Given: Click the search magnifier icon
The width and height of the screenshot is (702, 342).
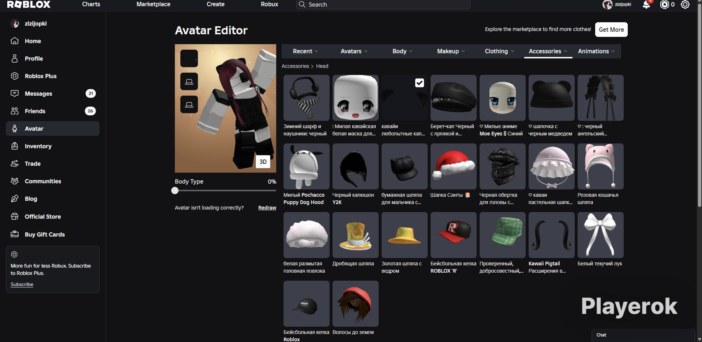Looking at the screenshot, I should click(x=302, y=4).
